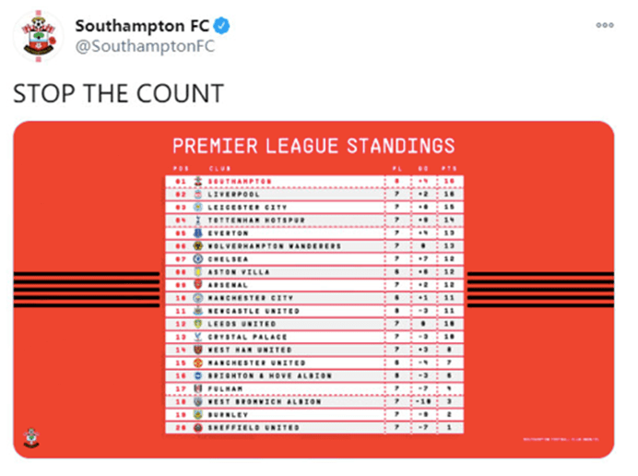The image size is (638, 476).
Task: Click the Manchester United crest icon
Action: coord(197,363)
